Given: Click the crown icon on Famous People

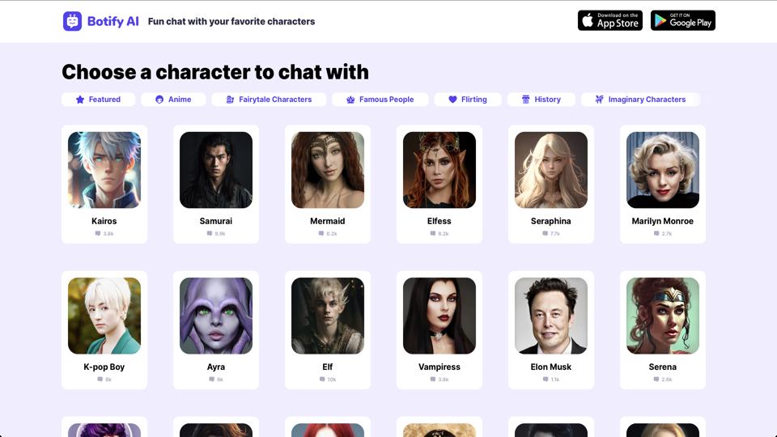Looking at the screenshot, I should (350, 100).
